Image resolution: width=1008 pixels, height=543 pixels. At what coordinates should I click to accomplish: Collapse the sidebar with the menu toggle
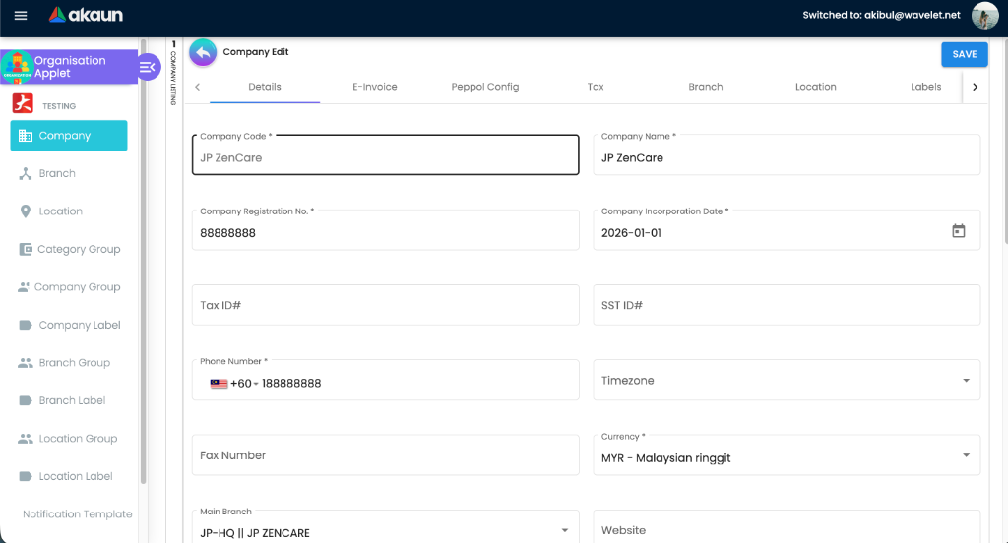click(148, 67)
